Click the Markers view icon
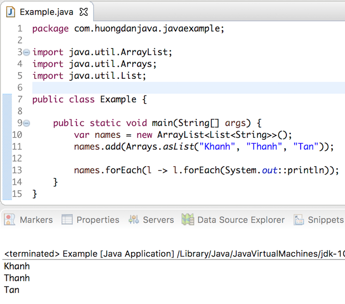The image size is (345, 304). 9,220
